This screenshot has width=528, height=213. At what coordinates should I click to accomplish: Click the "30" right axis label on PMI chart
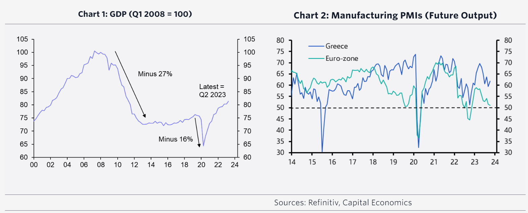tap(508, 153)
